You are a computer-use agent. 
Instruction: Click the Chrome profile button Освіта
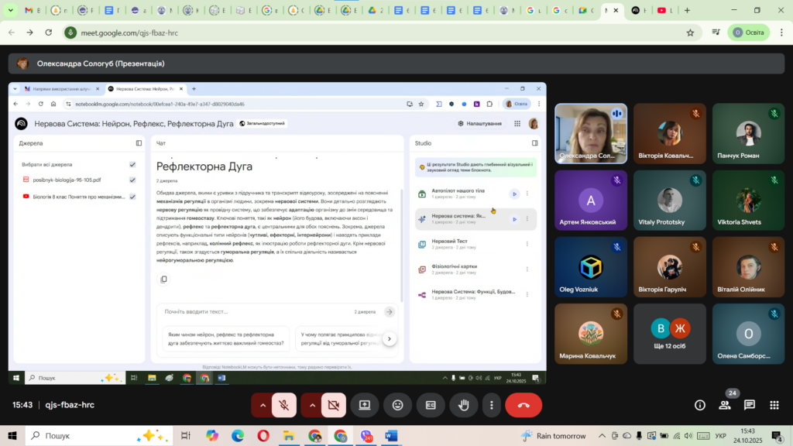pos(749,33)
